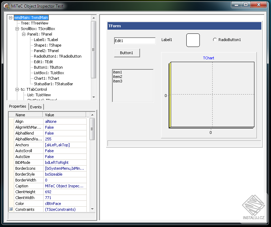Focus the Edit1 text field
The width and height of the screenshot is (271, 227).
click(x=135, y=41)
